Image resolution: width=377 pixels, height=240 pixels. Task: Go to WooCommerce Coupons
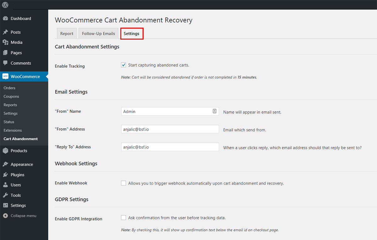[11, 96]
